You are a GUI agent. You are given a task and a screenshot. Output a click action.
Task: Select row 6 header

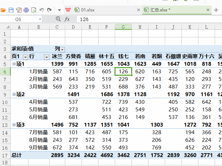5,72
